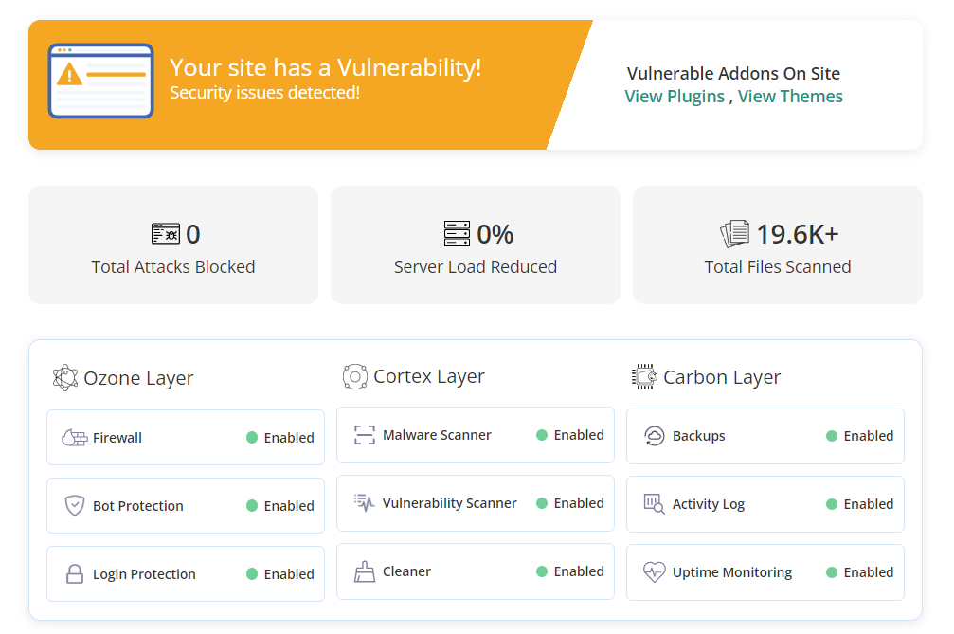Select the Cortex Layer heading

[428, 376]
